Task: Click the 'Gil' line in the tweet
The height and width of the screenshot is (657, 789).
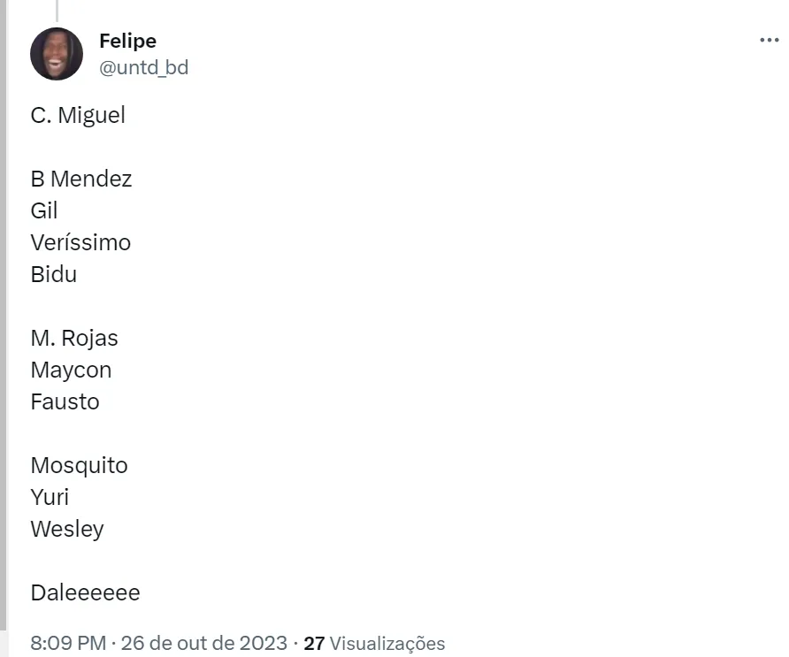Action: pos(44,210)
